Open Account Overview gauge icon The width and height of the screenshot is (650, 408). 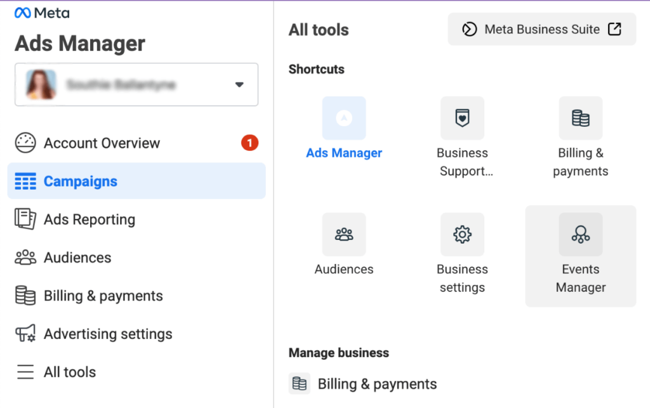25,143
